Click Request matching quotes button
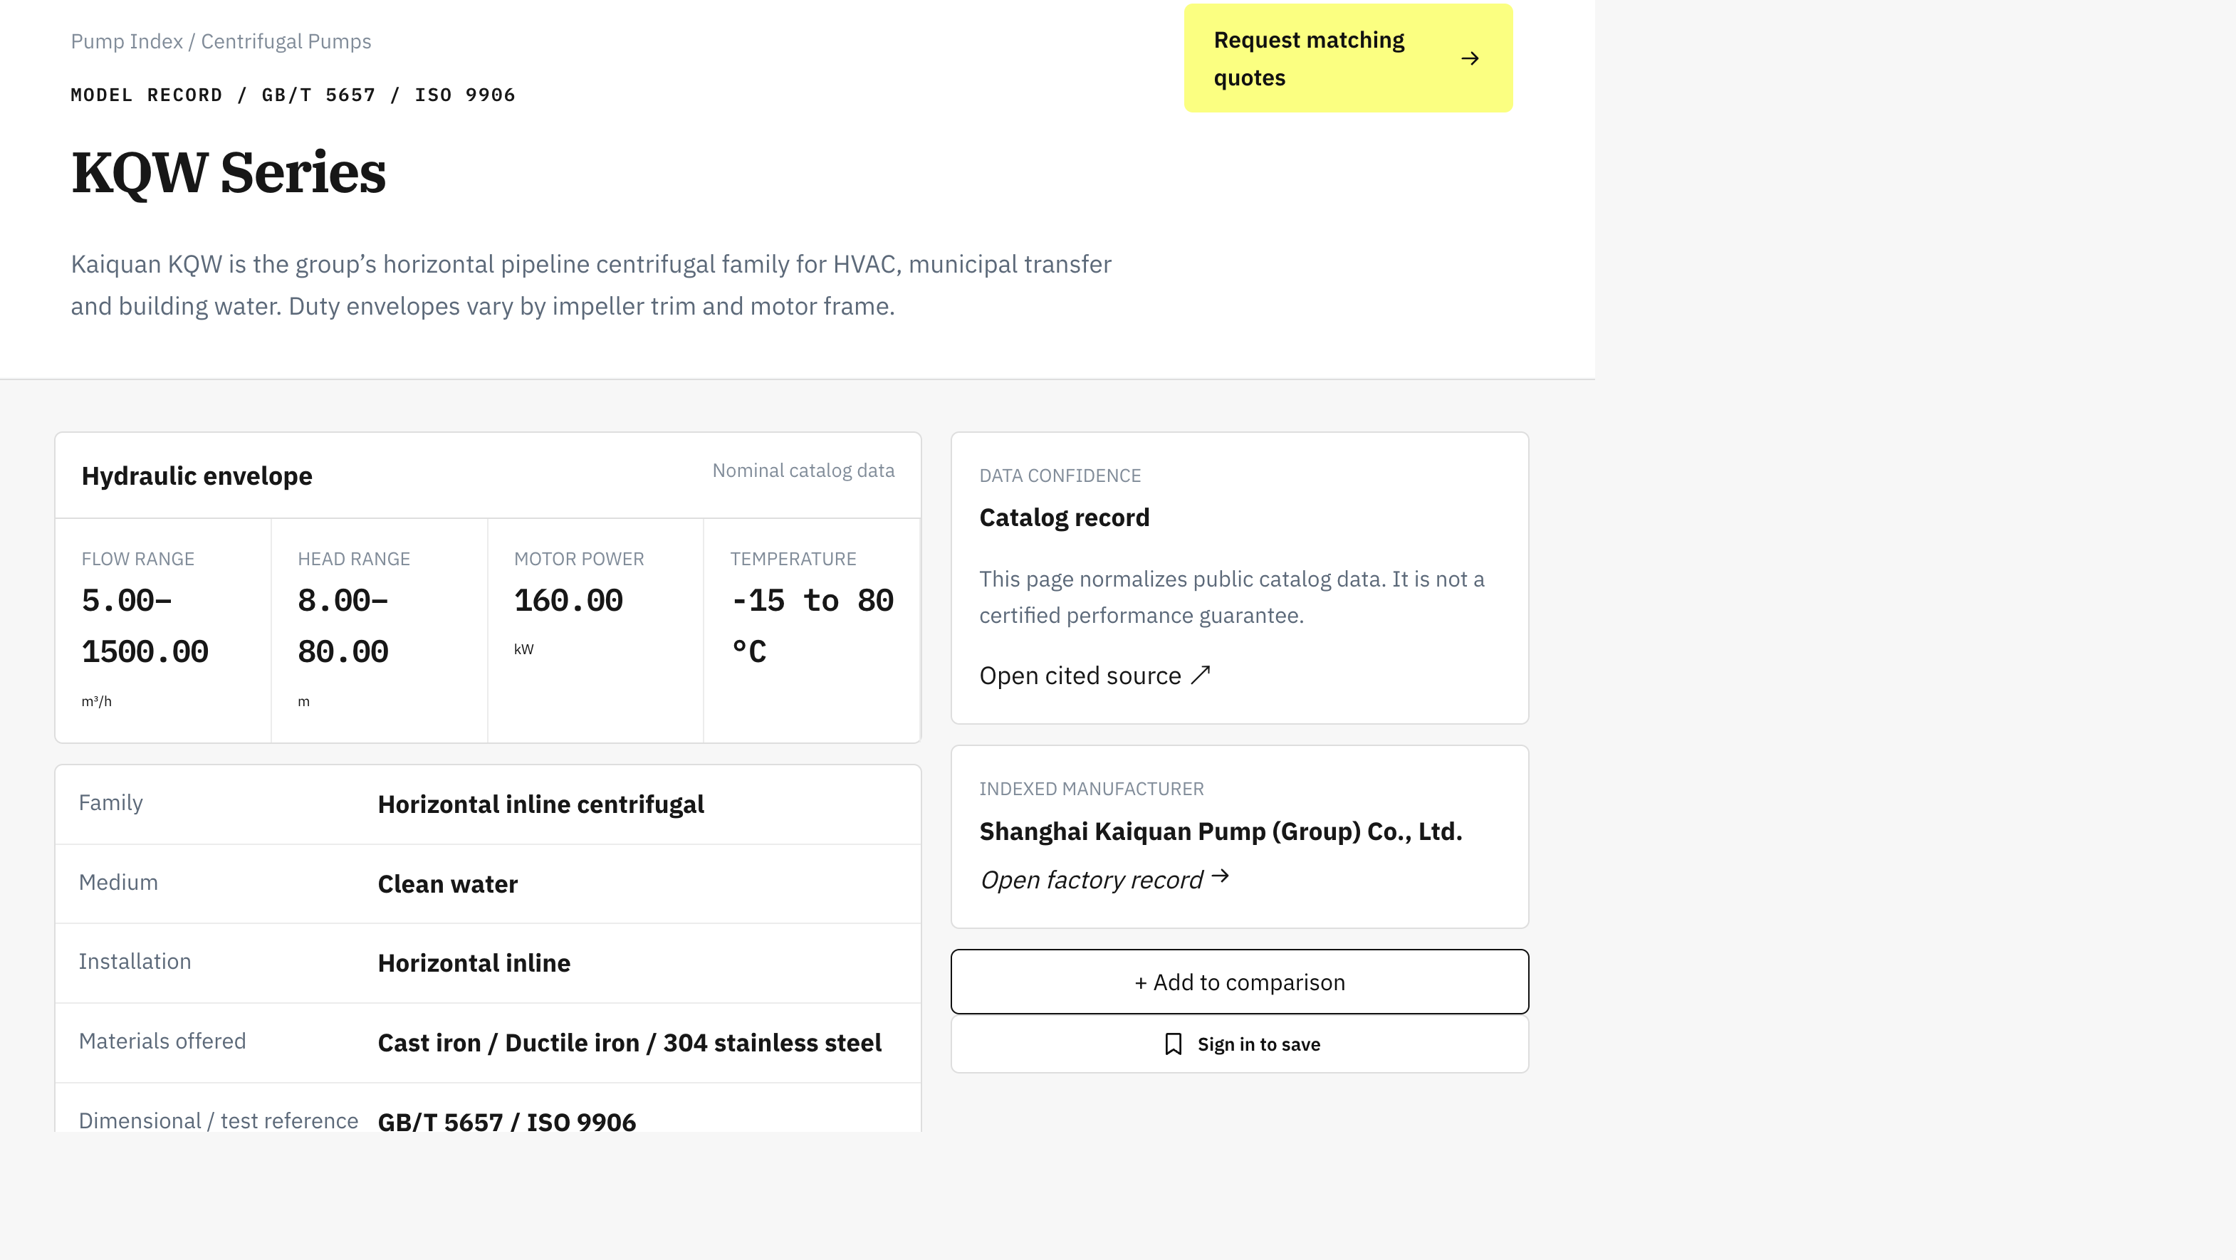The width and height of the screenshot is (2236, 1260). tap(1348, 58)
